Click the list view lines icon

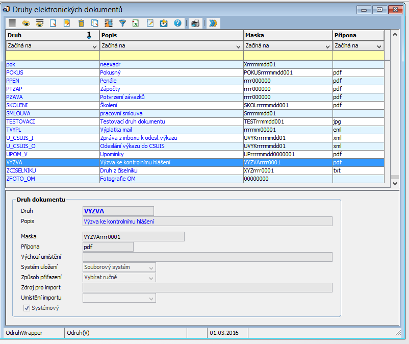pyautogui.click(x=12, y=23)
